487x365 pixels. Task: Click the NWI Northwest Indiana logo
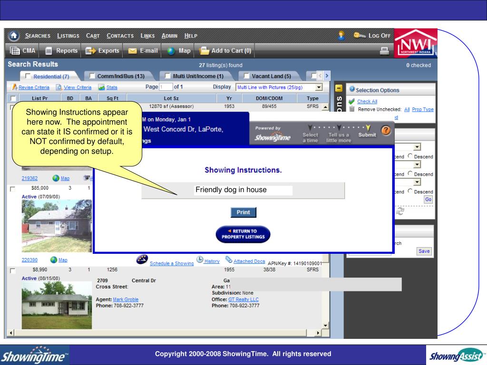416,43
